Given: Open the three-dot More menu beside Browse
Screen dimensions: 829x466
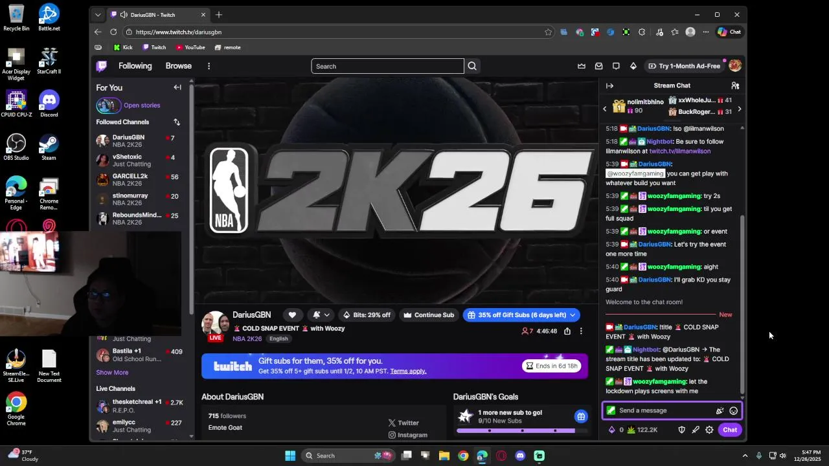Looking at the screenshot, I should click(209, 66).
